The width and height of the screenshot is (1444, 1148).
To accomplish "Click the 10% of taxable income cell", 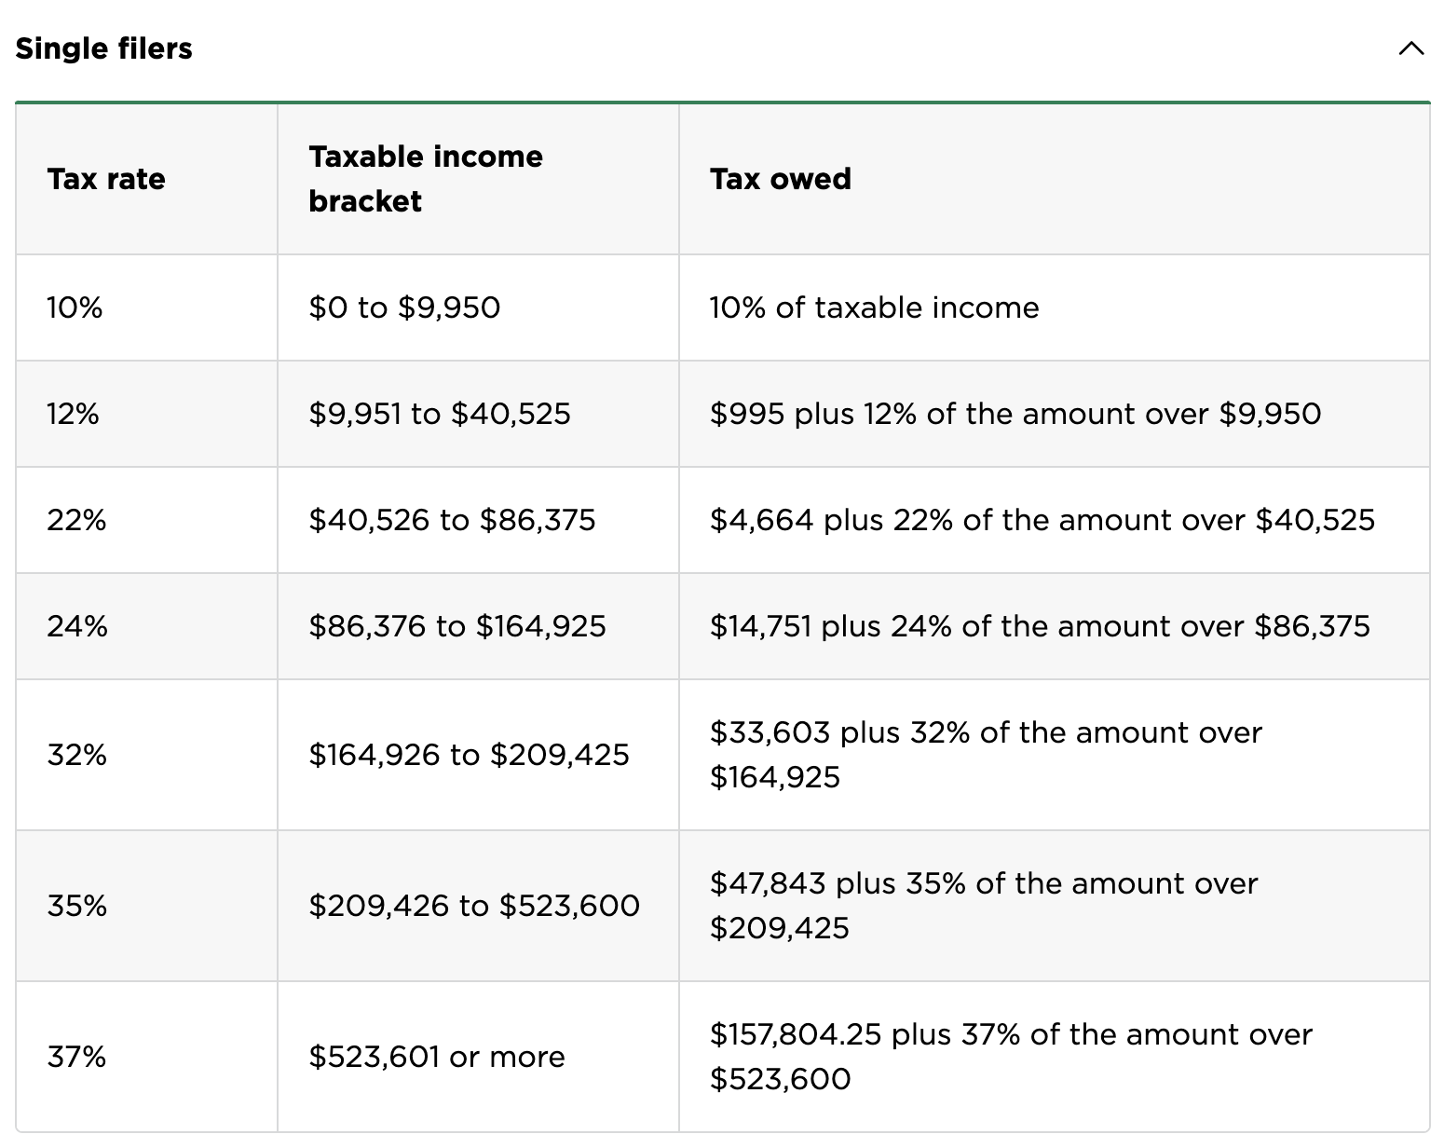I will (874, 307).
